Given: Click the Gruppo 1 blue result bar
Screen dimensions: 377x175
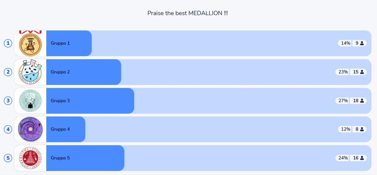Looking at the screenshot, I should click(69, 43).
